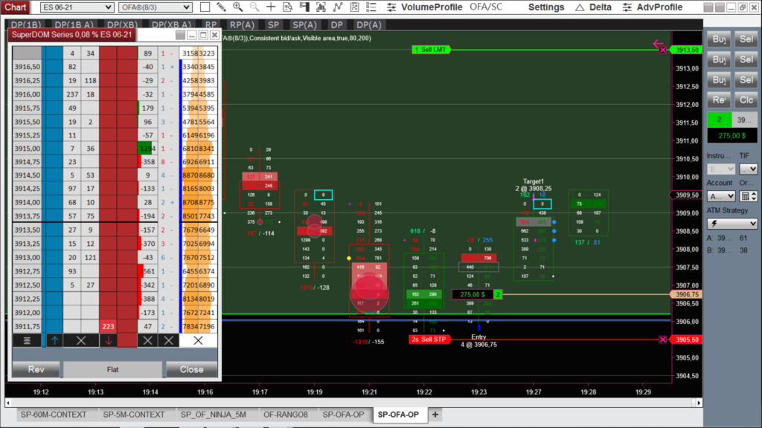The image size is (762, 428).
Task: Open the Chart menu
Action: click(16, 7)
